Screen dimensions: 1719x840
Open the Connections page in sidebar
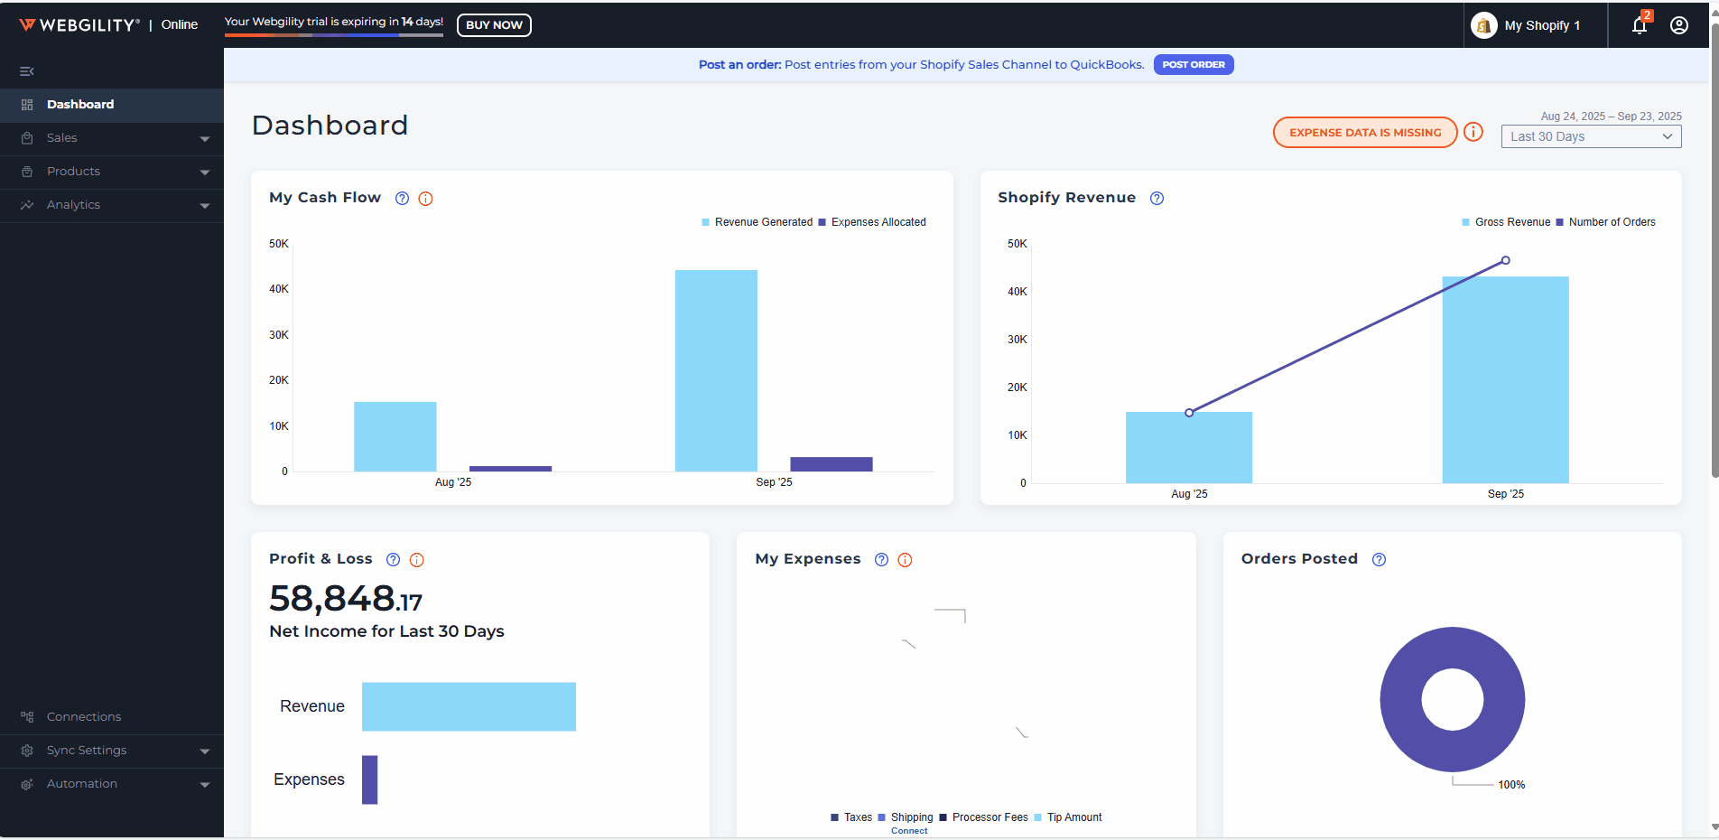click(84, 717)
